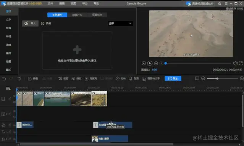
Task: Open the home icon in title bar
Action: point(220,3)
